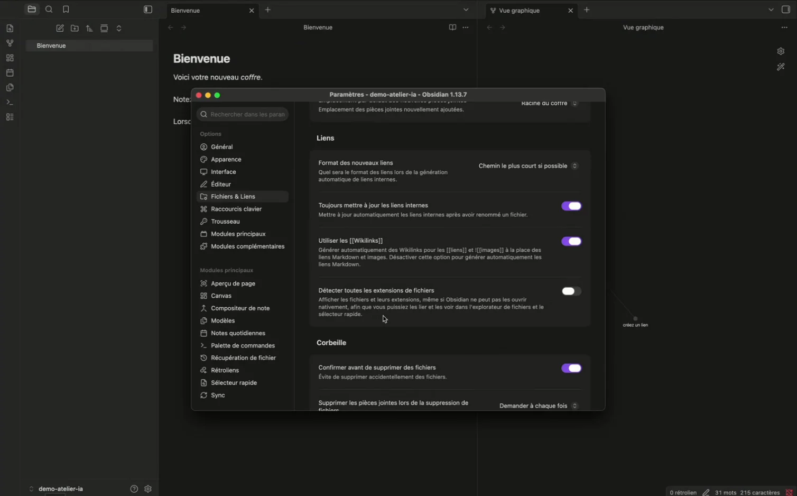Open graph view icon in left ribbon
This screenshot has height=496, width=797.
pyautogui.click(x=10, y=43)
